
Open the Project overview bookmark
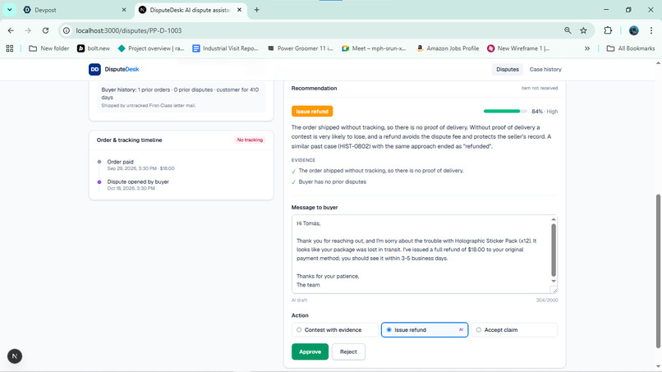click(151, 48)
